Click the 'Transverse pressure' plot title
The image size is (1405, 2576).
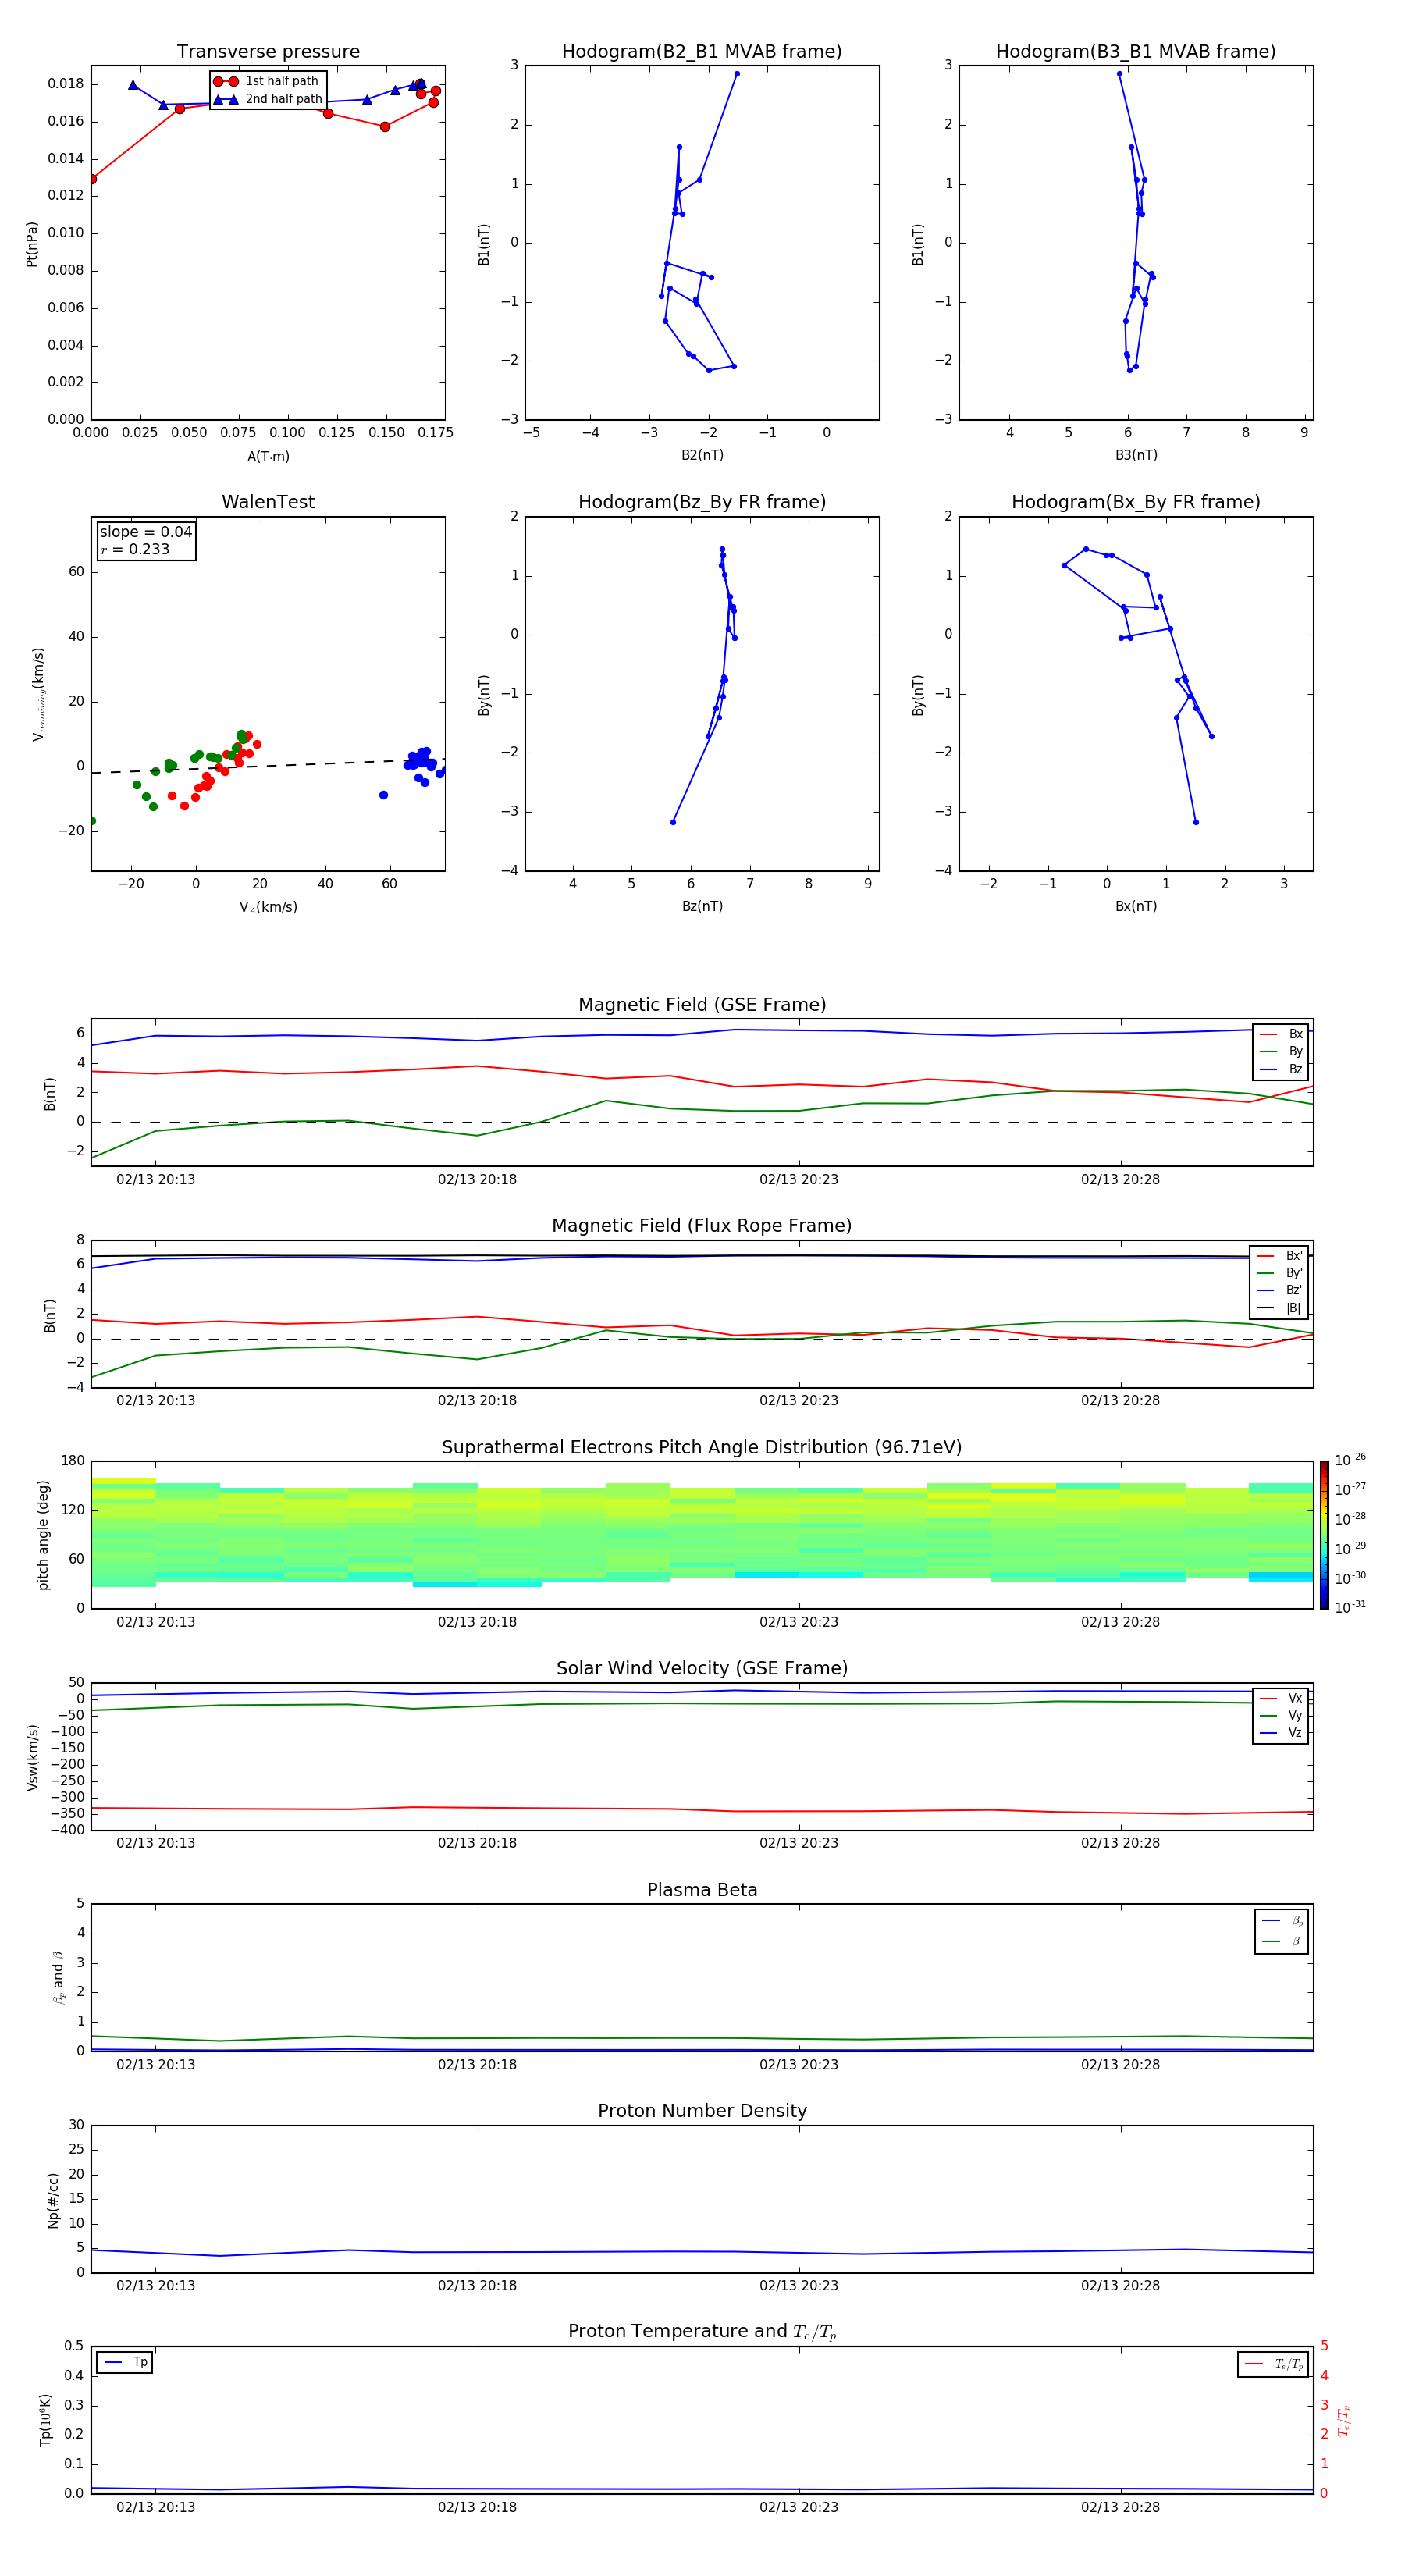[x=268, y=52]
